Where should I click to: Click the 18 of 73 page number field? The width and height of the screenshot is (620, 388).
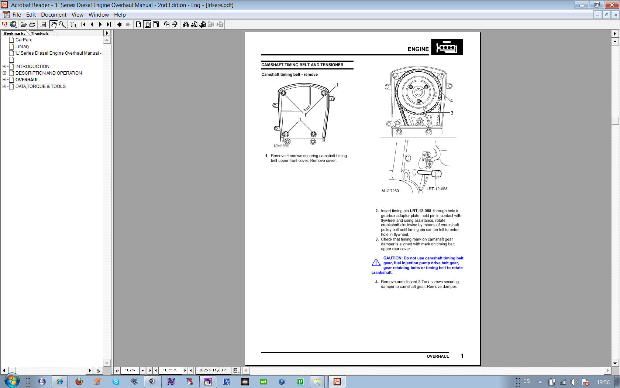click(170, 370)
